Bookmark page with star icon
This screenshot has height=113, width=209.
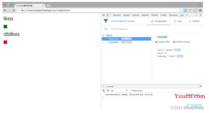[x=180, y=10]
